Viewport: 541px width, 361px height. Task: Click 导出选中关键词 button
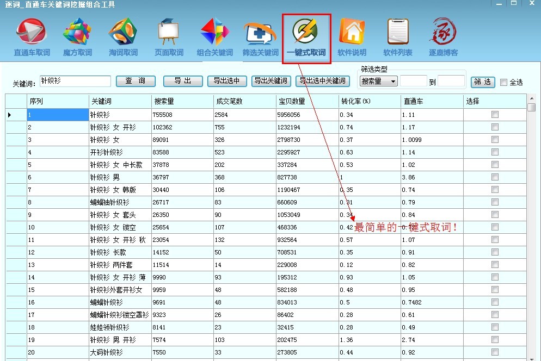pos(323,81)
